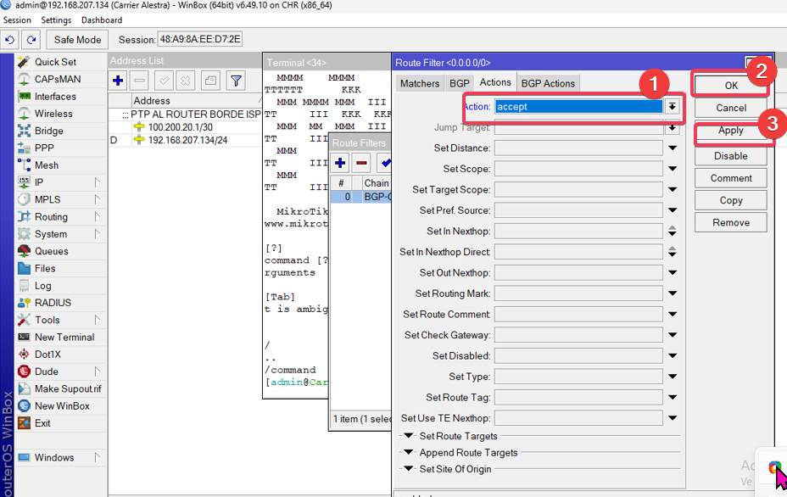
Task: Add a new rule in Route Filters window
Action: pyautogui.click(x=340, y=163)
